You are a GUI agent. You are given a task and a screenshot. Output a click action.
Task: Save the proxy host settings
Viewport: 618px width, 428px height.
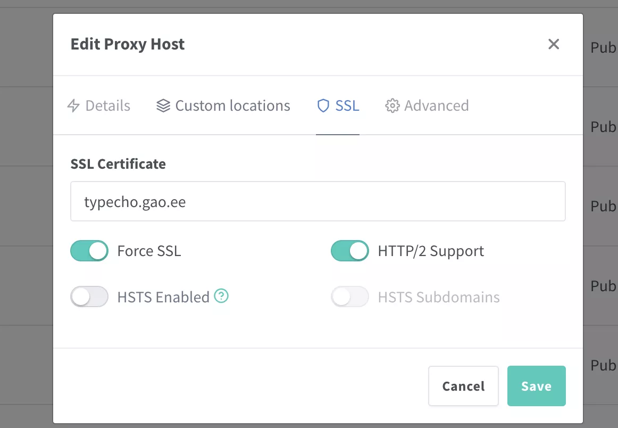[x=536, y=386]
